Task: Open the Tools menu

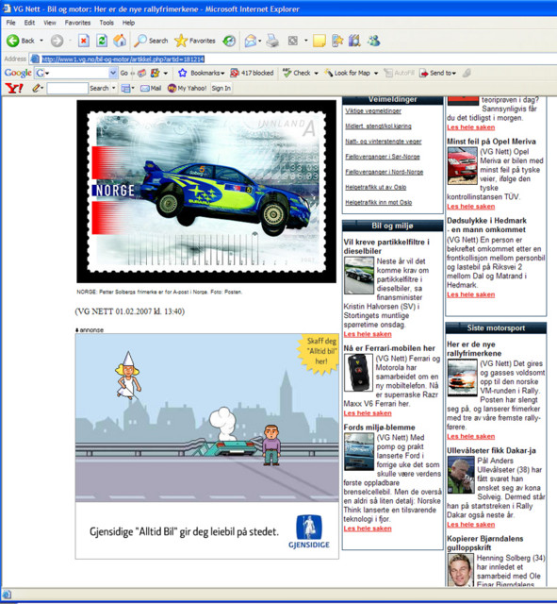Action: (106, 23)
